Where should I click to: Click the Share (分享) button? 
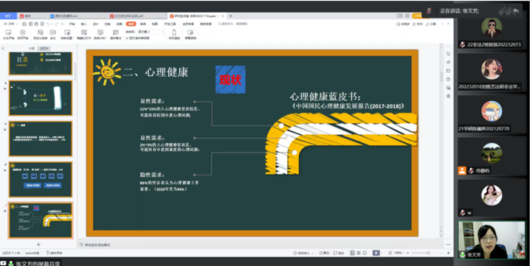(x=431, y=24)
